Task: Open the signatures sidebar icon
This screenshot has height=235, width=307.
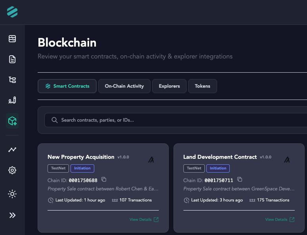Action: (12, 100)
